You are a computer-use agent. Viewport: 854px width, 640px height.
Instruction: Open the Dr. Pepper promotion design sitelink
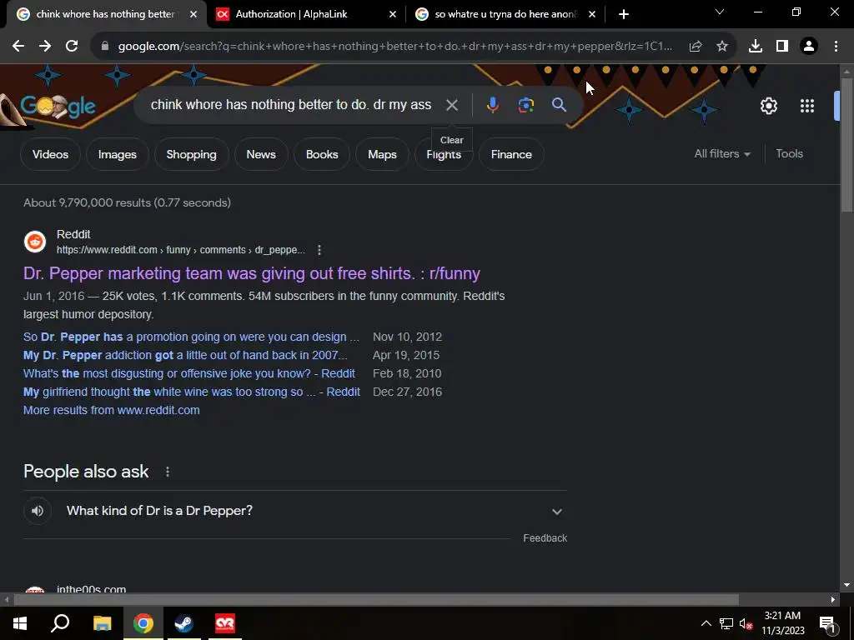coord(191,337)
